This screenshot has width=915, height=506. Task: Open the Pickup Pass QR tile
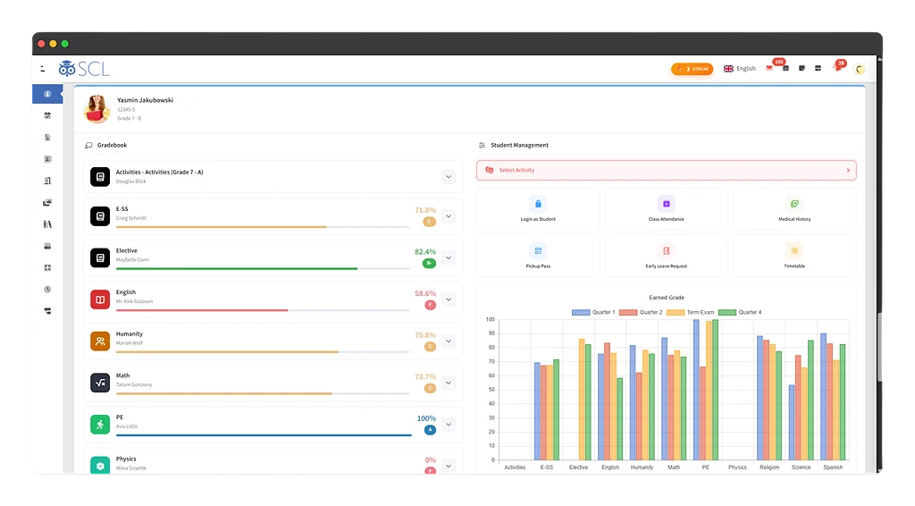point(538,256)
